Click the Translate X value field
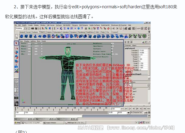The height and width of the screenshot is (133, 185). coord(143,51)
